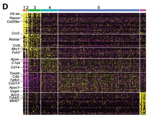
Task: Click the Tubb5 gene label
Action: click(14, 98)
